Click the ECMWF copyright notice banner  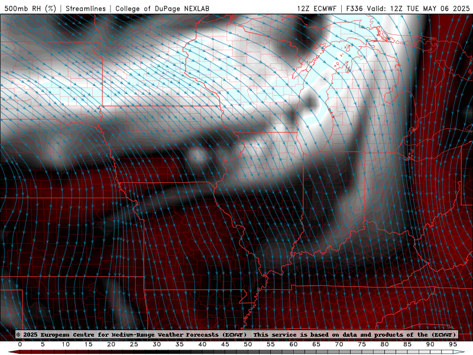tap(236, 334)
